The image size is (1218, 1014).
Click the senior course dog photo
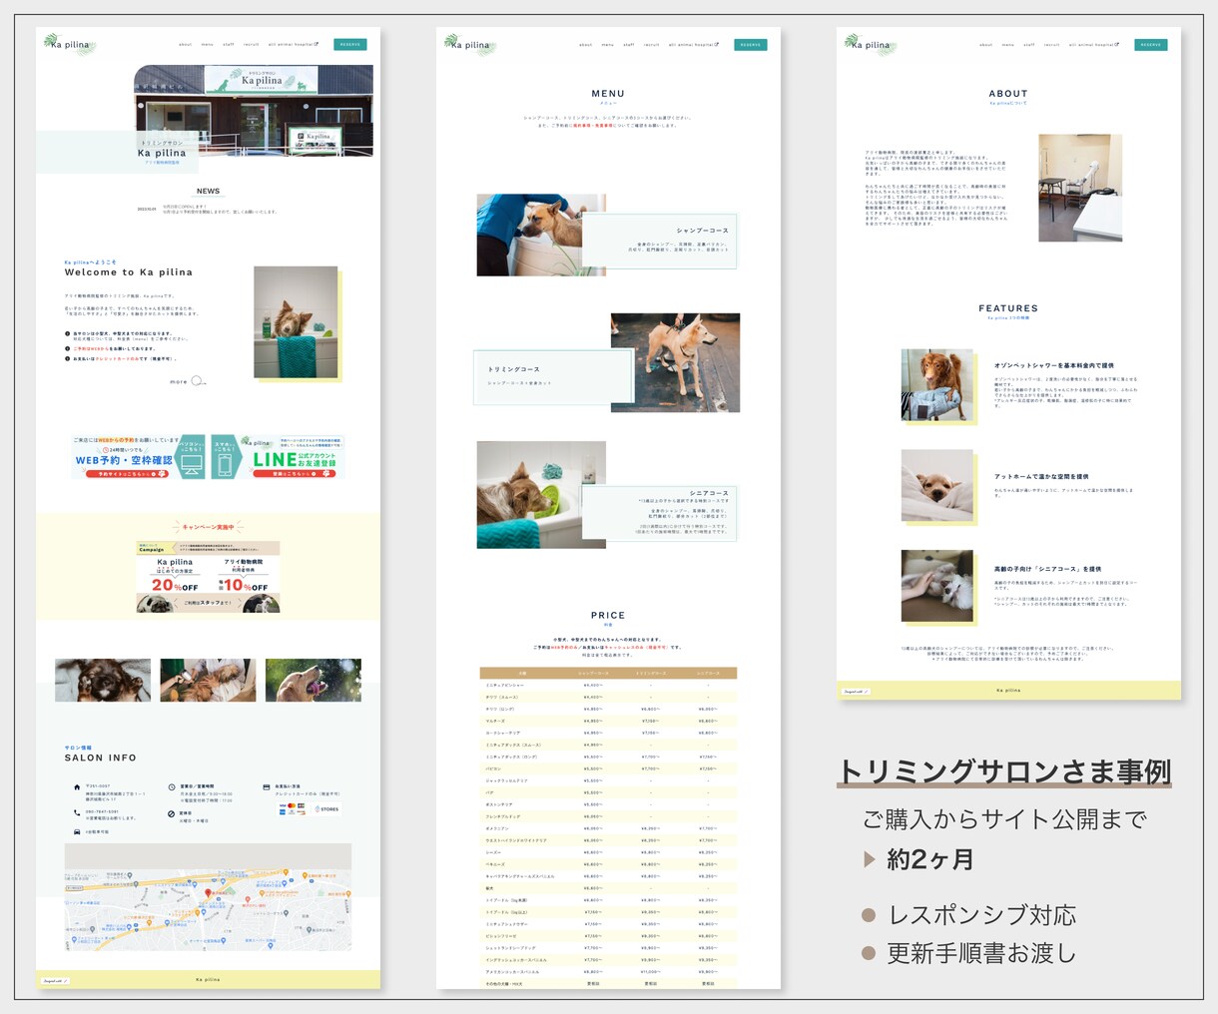[541, 495]
